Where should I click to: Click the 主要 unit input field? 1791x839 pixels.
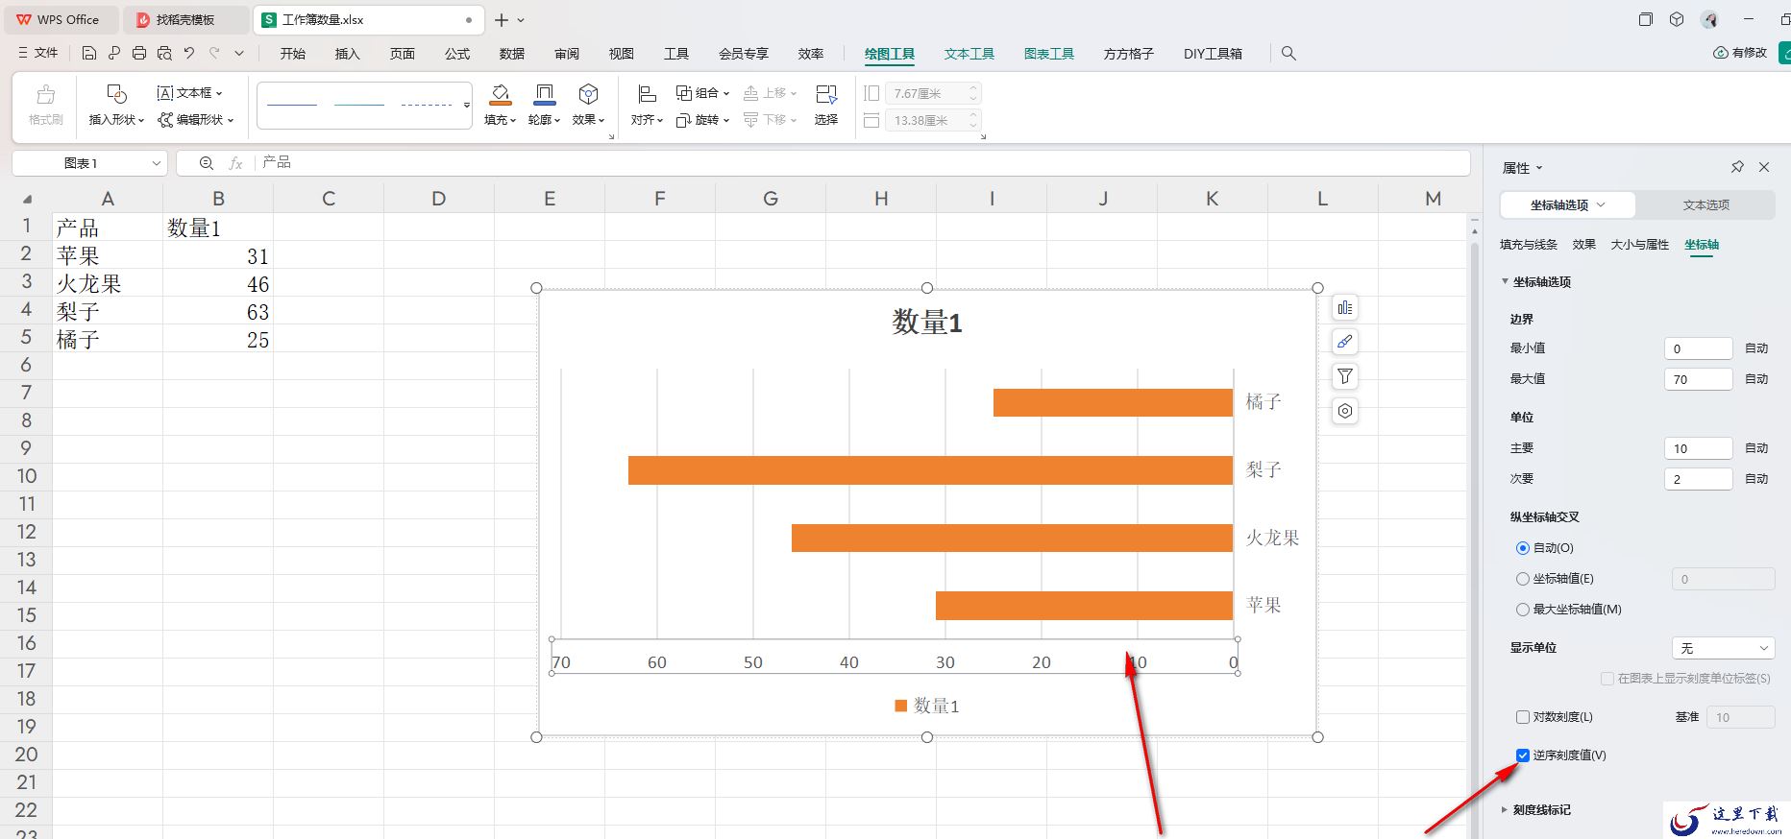[x=1698, y=448]
